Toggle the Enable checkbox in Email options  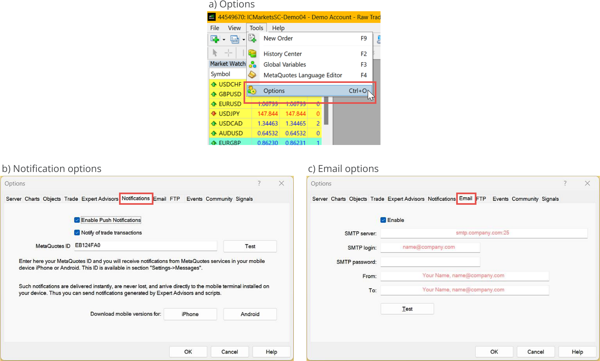[x=383, y=220]
